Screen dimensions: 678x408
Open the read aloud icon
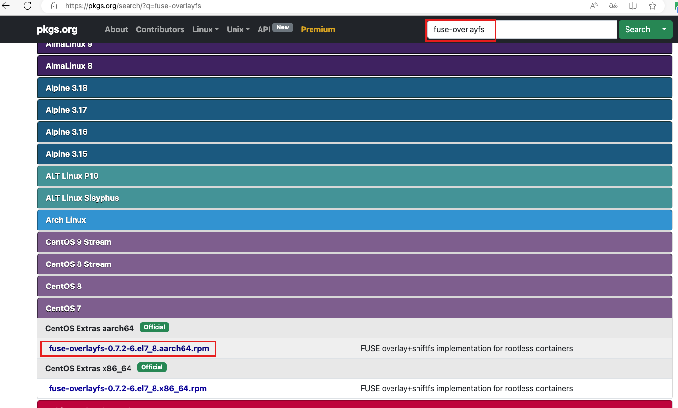(594, 6)
